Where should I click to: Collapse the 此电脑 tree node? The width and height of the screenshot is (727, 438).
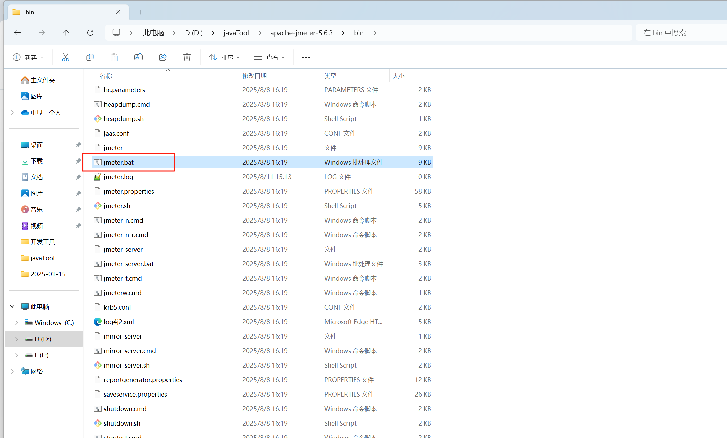[12, 306]
